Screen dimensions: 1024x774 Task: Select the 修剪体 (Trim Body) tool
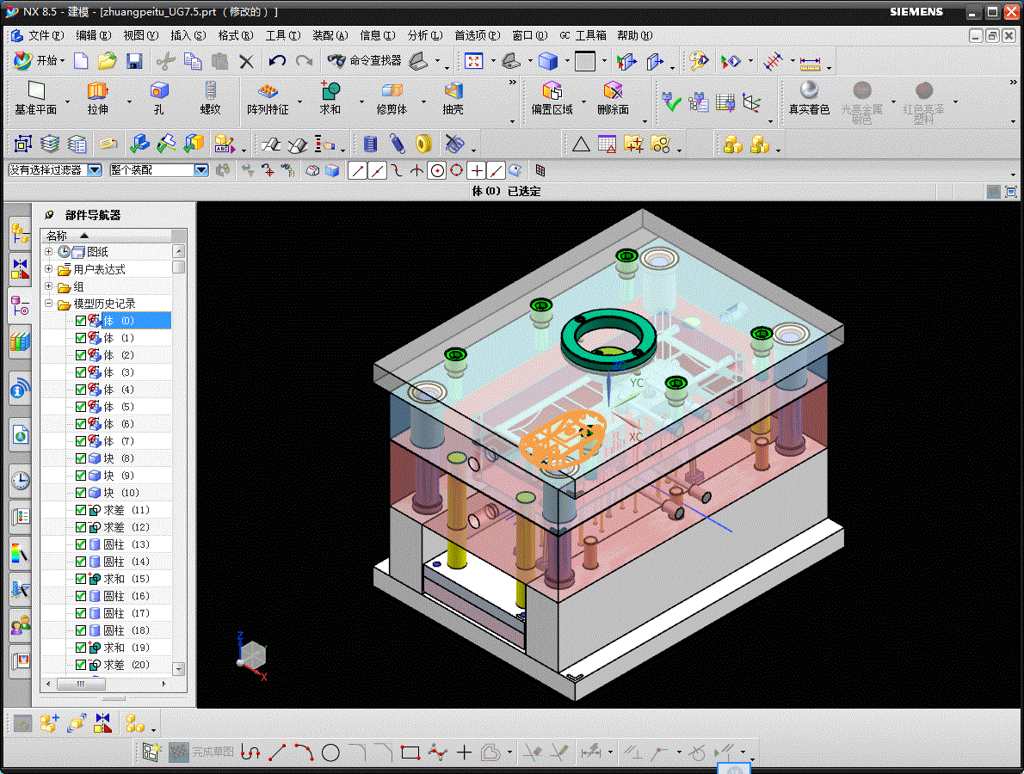[x=392, y=98]
